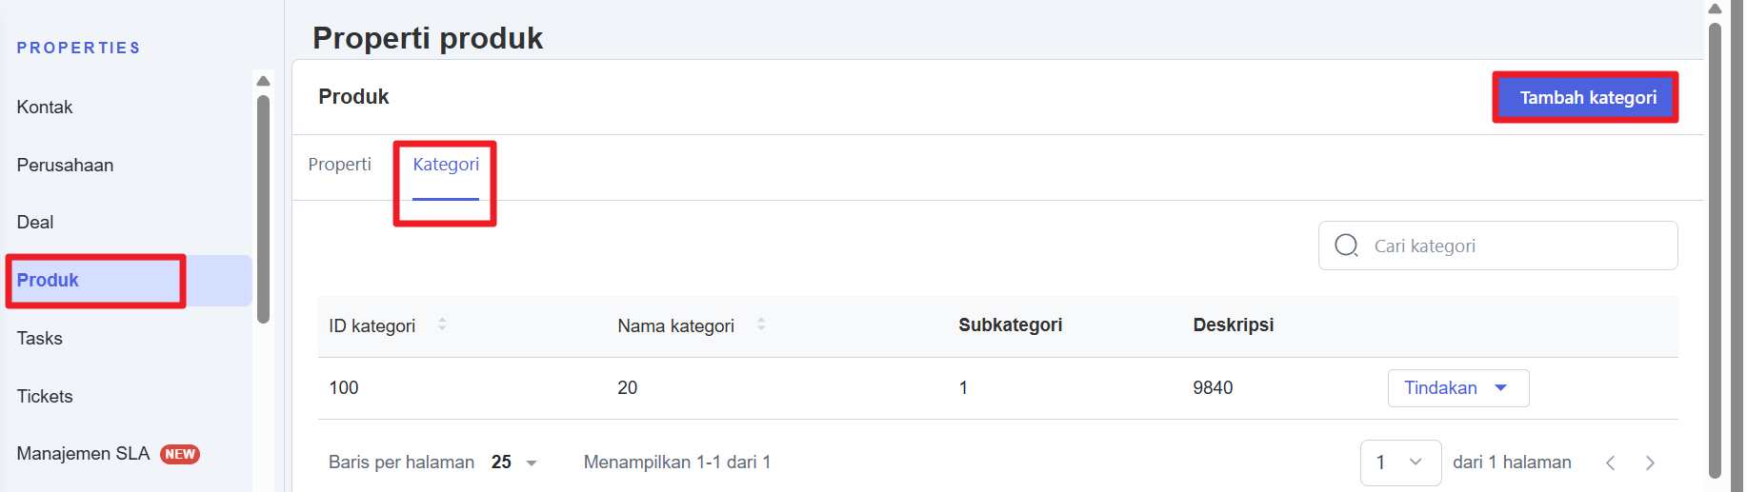1747x492 pixels.
Task: Select the Kategori tab
Action: point(446,165)
